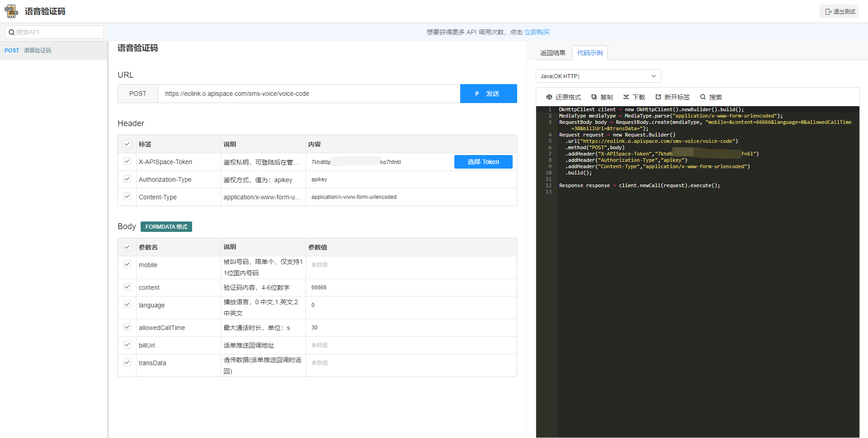Open code in new tab icon
868x438 pixels.
pyautogui.click(x=658, y=97)
